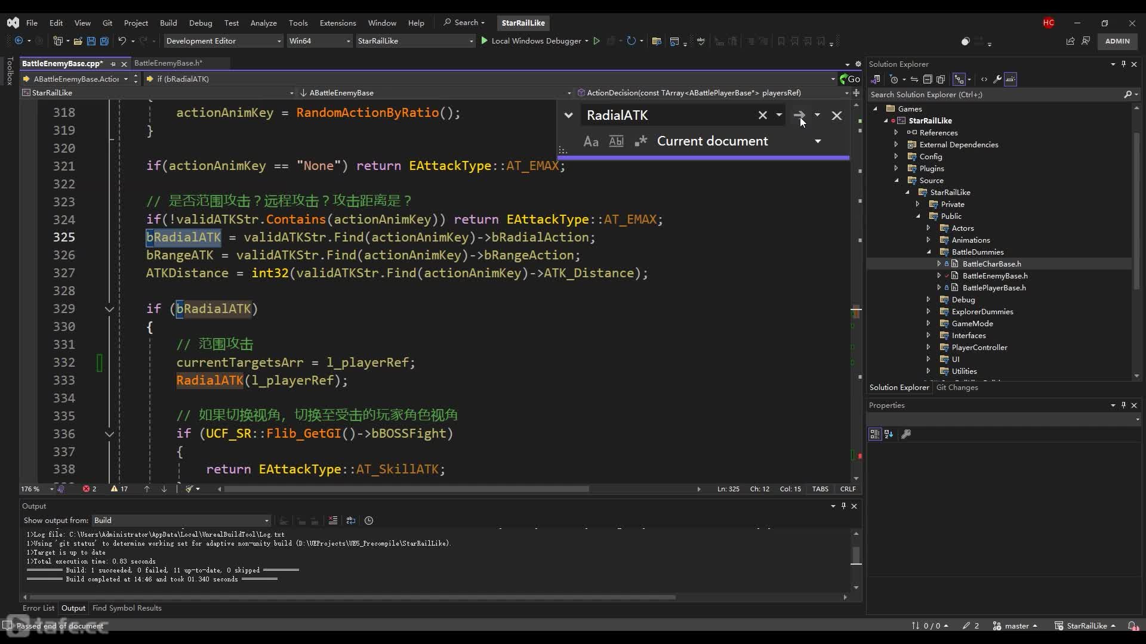Click the master branch indicator in status bar
This screenshot has width=1146, height=644.
(1015, 626)
